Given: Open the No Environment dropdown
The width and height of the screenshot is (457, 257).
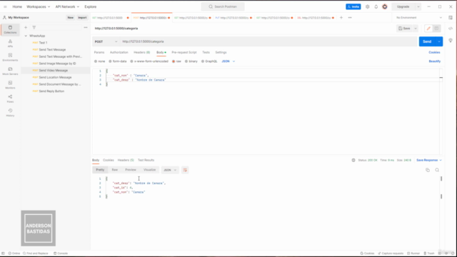Looking at the screenshot, I should click(419, 17).
